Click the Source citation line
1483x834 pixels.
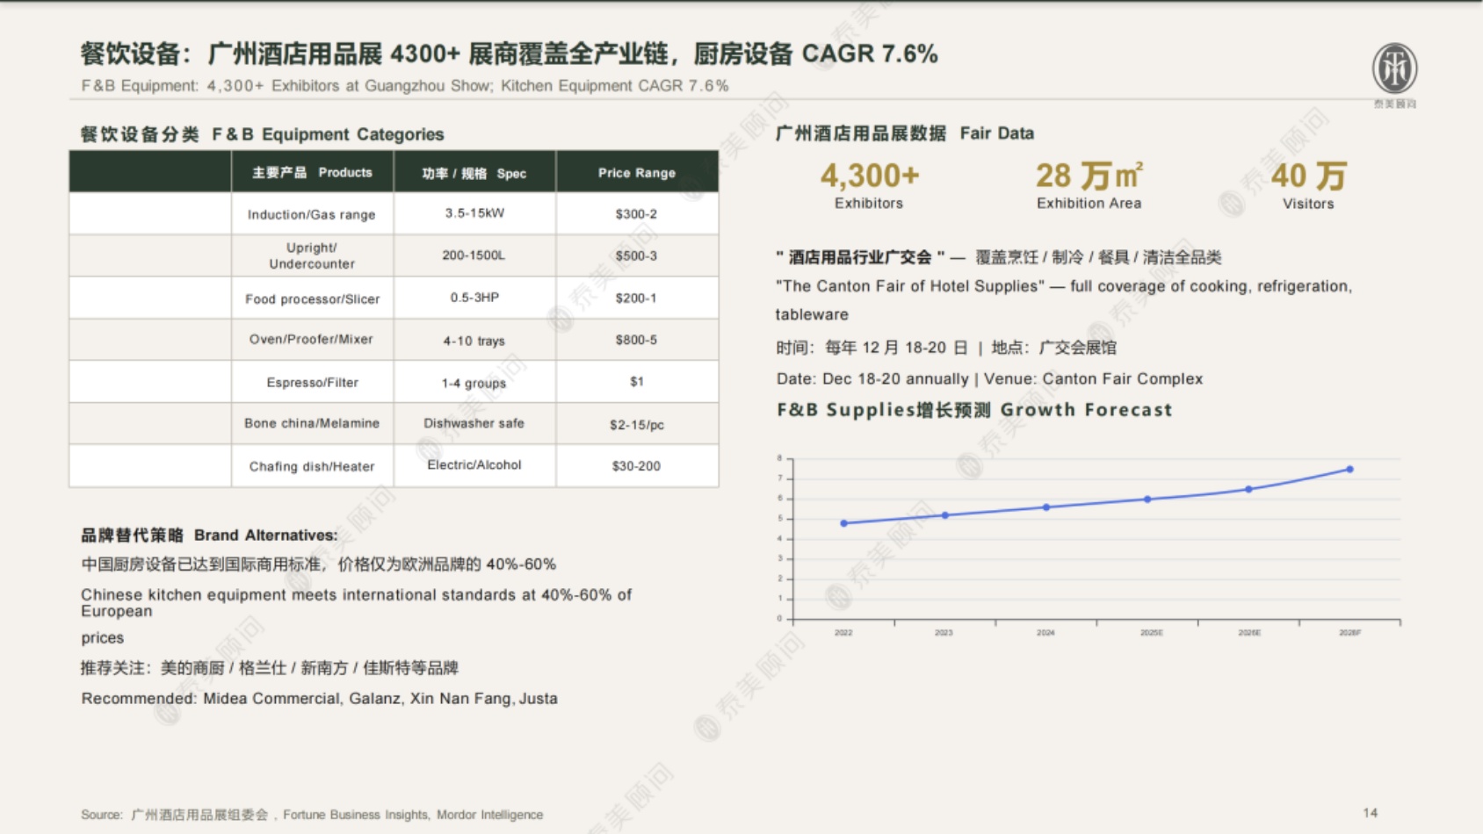(x=312, y=815)
